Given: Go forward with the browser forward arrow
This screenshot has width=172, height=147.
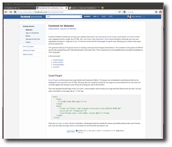Looking at the screenshot, I should point(10,12).
